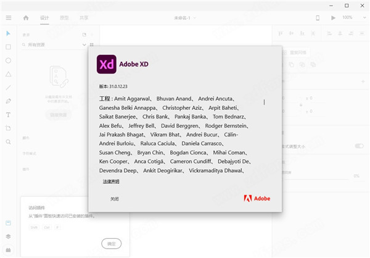Close the About dialog with 关闭
The width and height of the screenshot is (370, 258).
115,199
